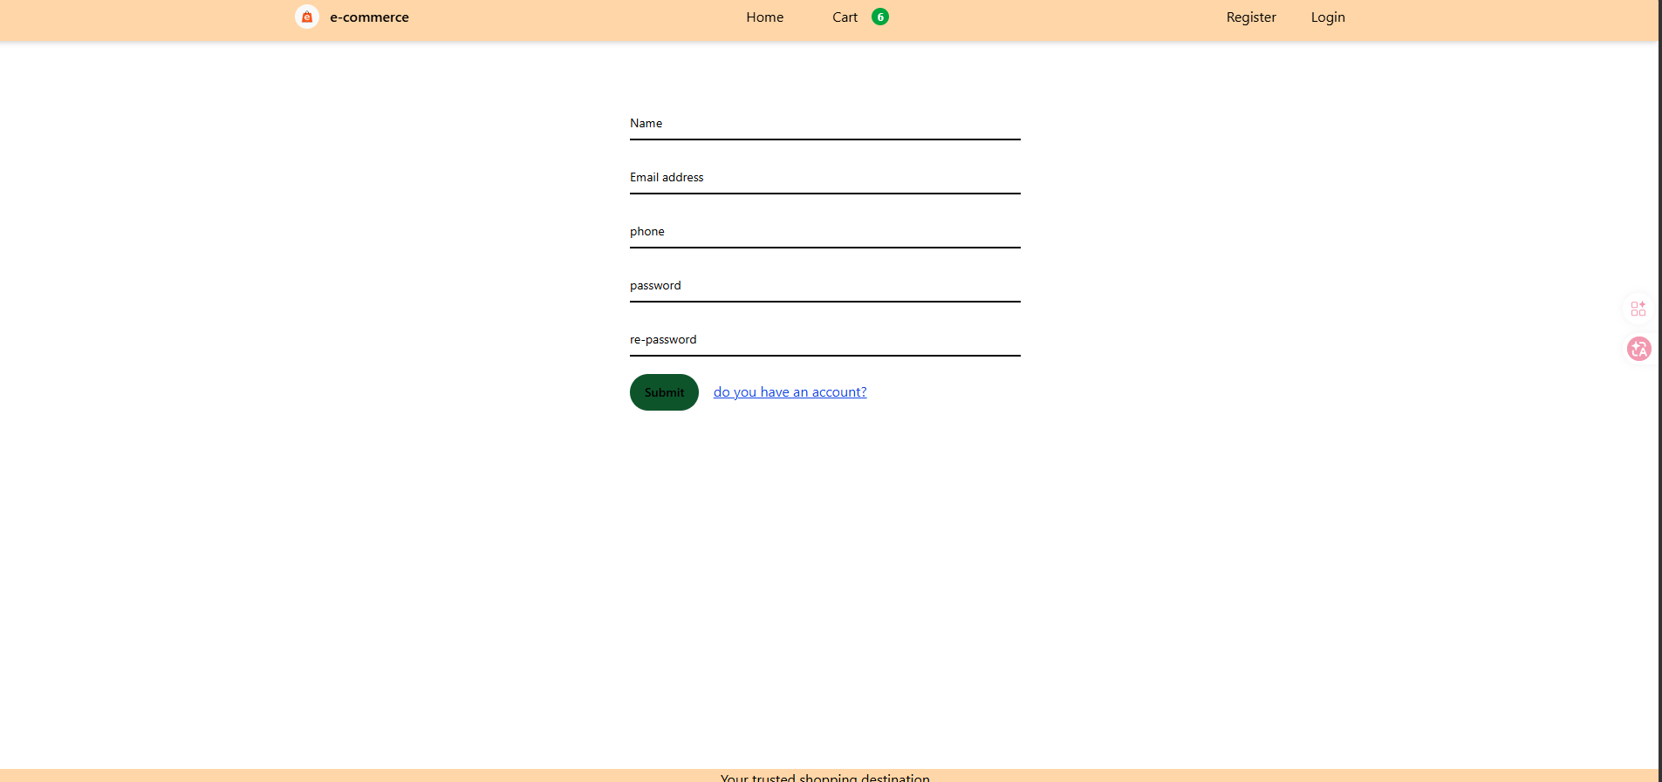
Task: Open the pink apps grid floating icon
Action: click(1638, 309)
